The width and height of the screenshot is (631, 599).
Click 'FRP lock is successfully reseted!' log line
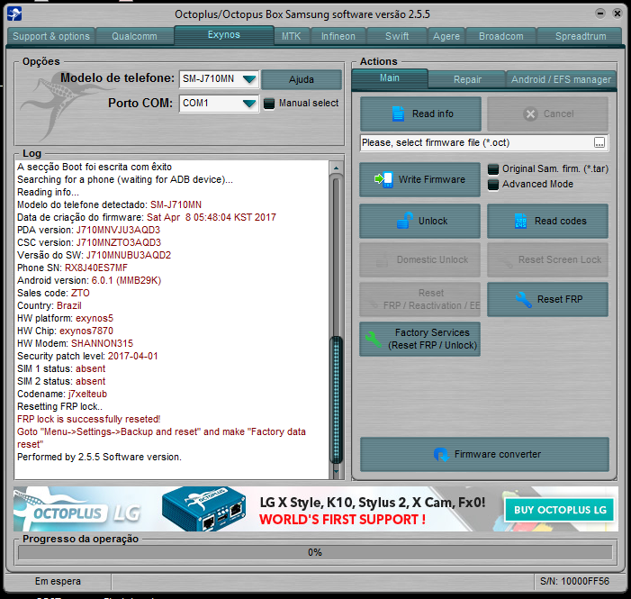click(88, 419)
